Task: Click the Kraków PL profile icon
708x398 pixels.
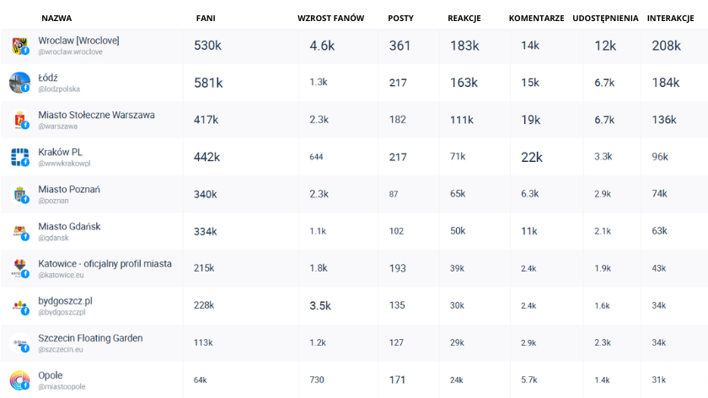Action: [19, 157]
